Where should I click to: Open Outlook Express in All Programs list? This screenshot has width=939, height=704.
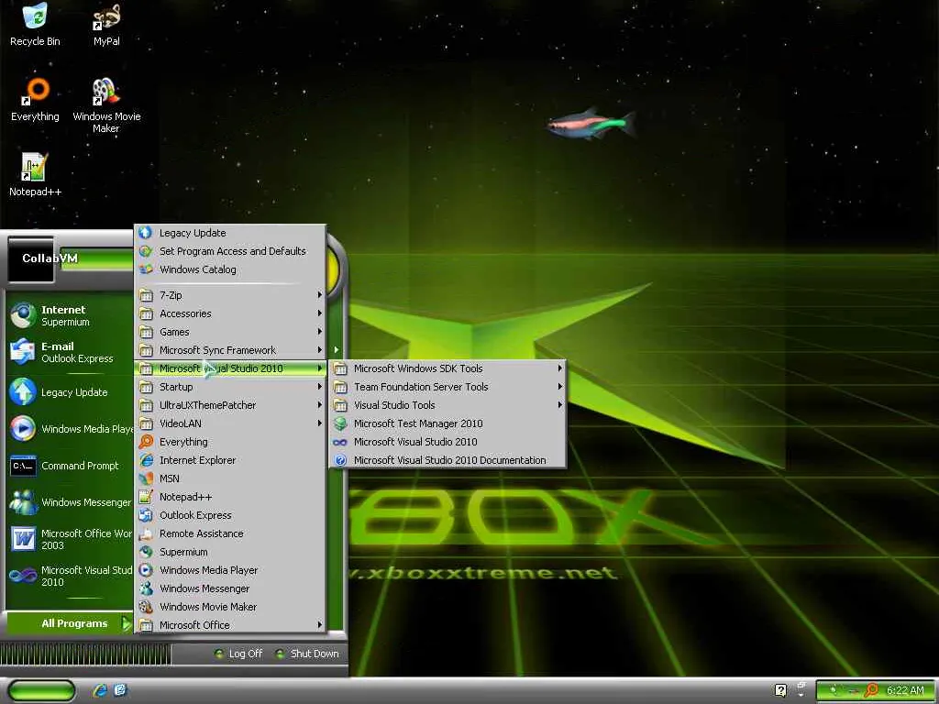(230, 515)
